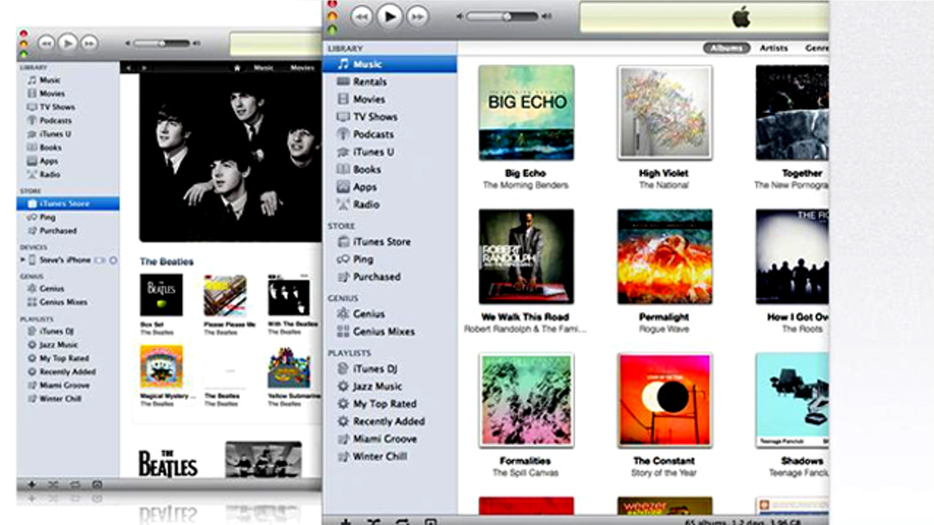Screen dimensions: 934x525
Task: Click add playlist plus button in back window
Action: click(x=32, y=484)
